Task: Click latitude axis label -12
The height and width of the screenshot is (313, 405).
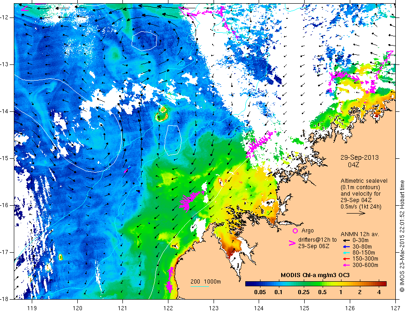Action: [x=5, y=17]
